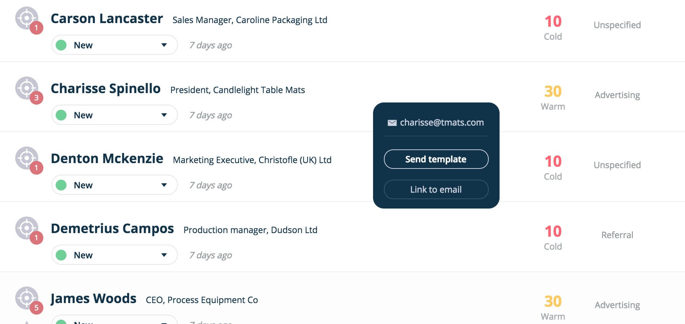This screenshot has height=324, width=685.
Task: Click the target icon beside Denton Mckenzie
Action: click(x=26, y=158)
